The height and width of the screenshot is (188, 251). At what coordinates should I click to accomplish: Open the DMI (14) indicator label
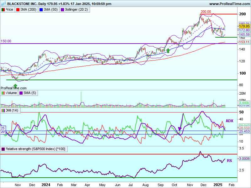pos(12,111)
